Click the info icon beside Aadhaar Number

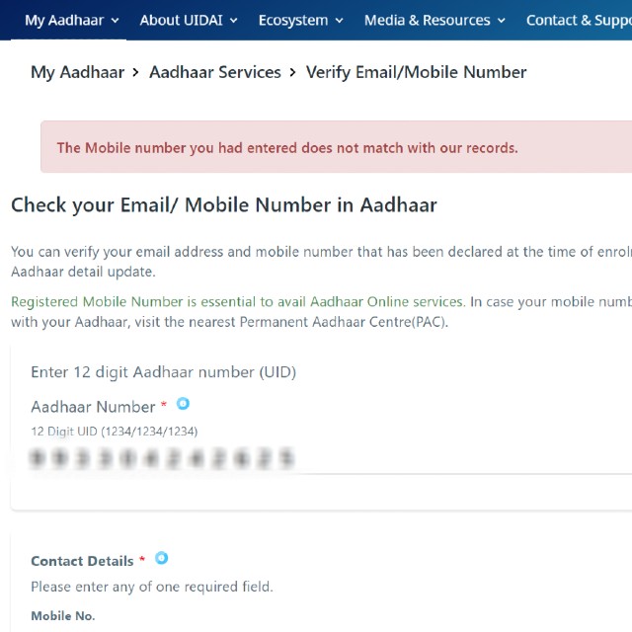[183, 404]
